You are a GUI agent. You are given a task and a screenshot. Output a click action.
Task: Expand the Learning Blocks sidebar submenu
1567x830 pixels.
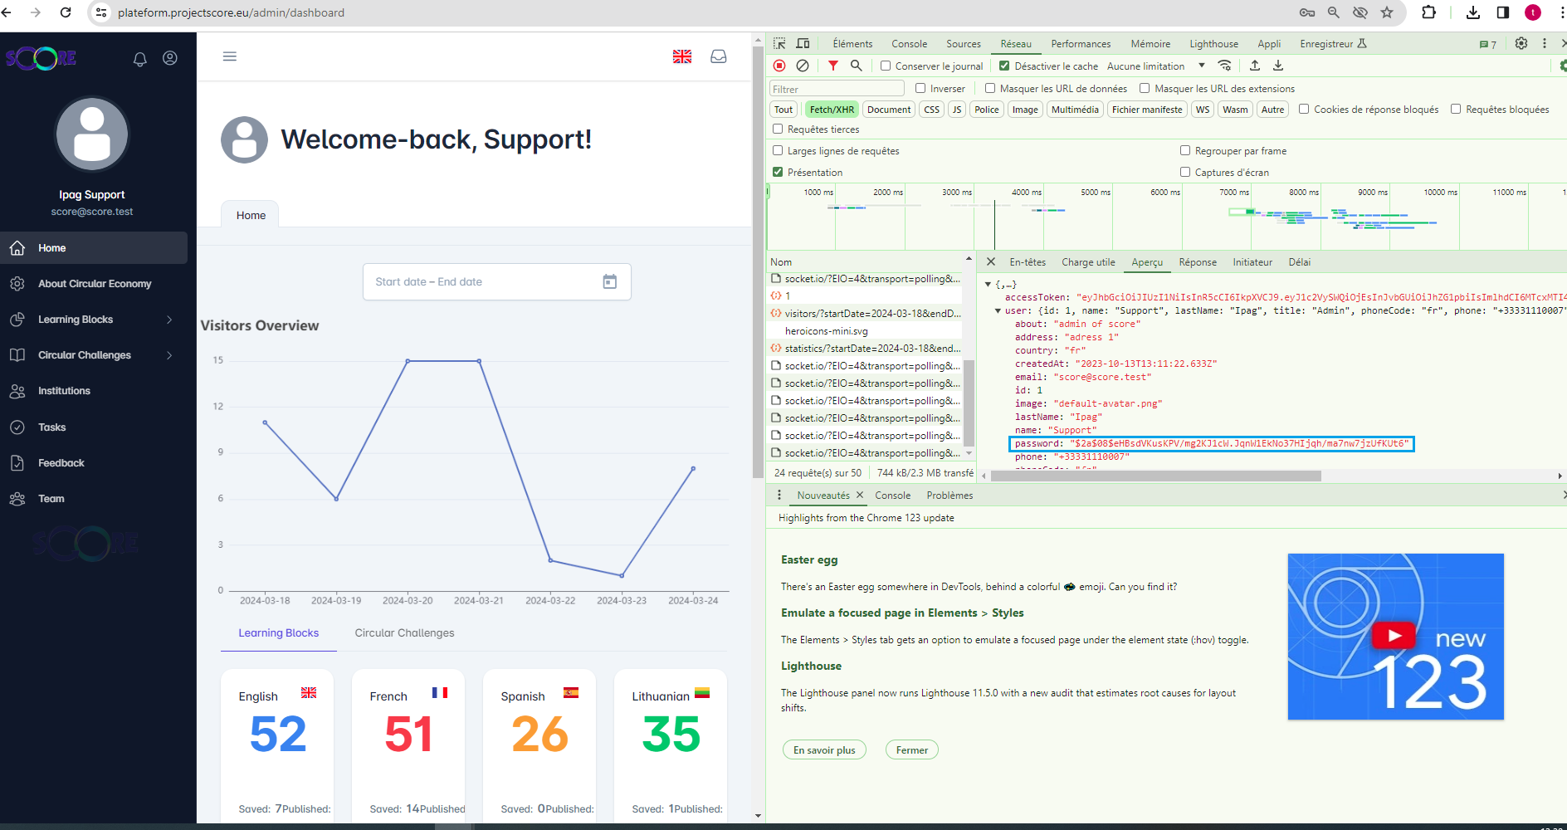click(x=169, y=320)
